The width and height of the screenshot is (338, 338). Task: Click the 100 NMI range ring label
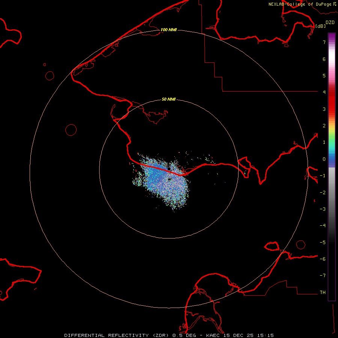click(169, 30)
